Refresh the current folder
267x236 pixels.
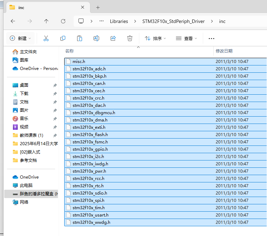(63, 21)
